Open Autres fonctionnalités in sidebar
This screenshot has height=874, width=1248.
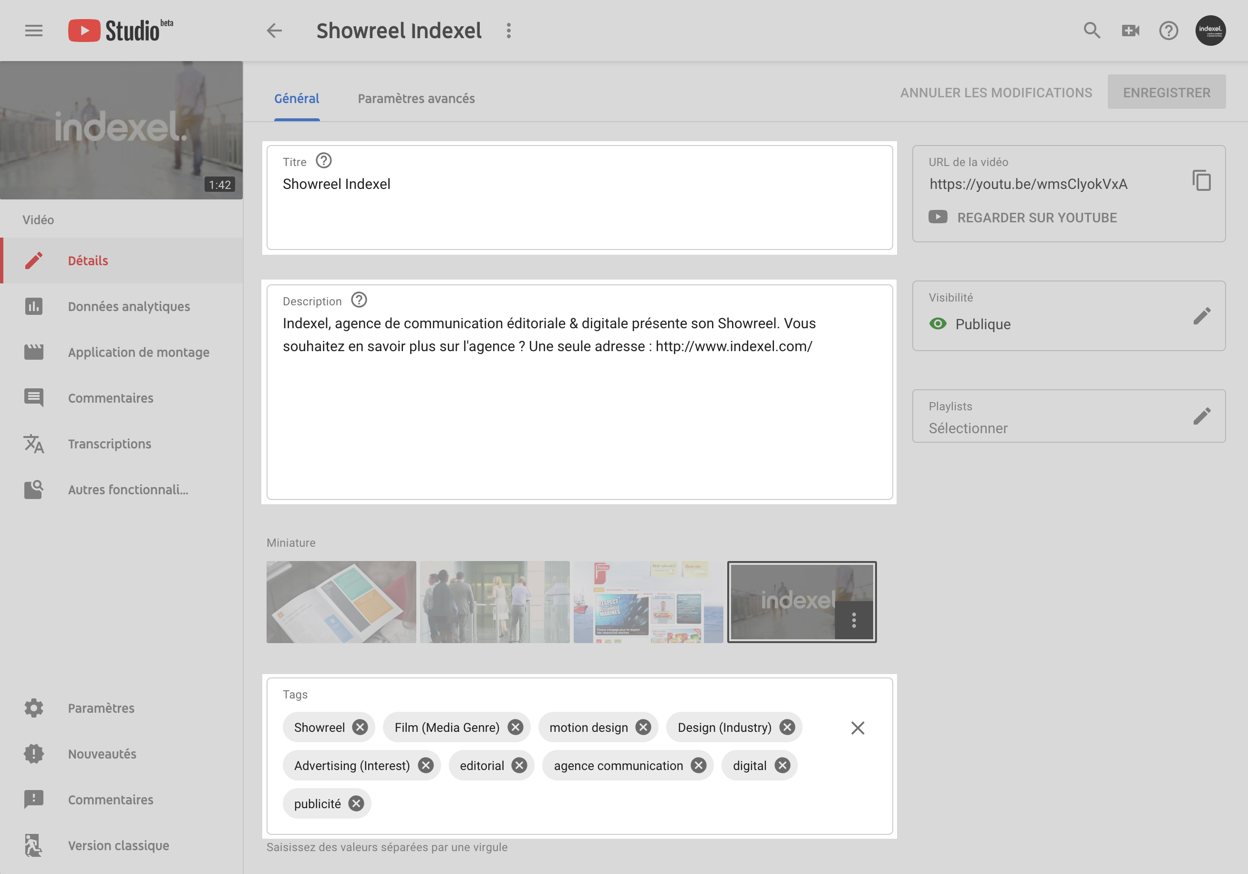click(122, 489)
